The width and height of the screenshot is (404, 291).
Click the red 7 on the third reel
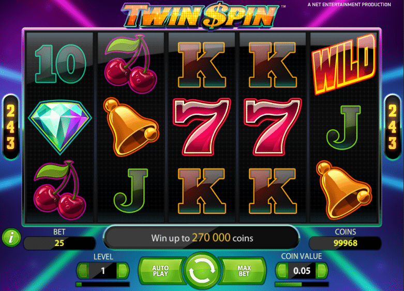pyautogui.click(x=202, y=127)
